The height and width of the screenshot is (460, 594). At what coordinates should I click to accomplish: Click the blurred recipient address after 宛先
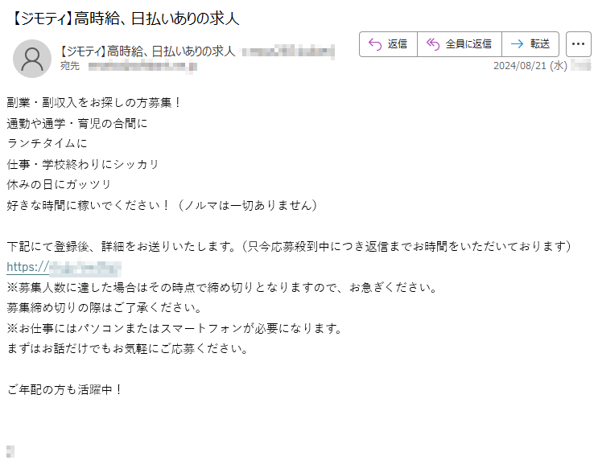pyautogui.click(x=142, y=67)
